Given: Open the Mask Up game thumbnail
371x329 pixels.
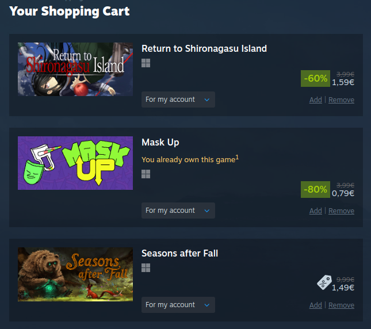Looking at the screenshot, I should [75, 163].
